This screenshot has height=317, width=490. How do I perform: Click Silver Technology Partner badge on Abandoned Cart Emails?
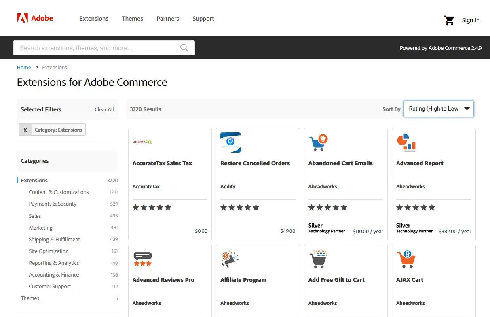coord(327,228)
